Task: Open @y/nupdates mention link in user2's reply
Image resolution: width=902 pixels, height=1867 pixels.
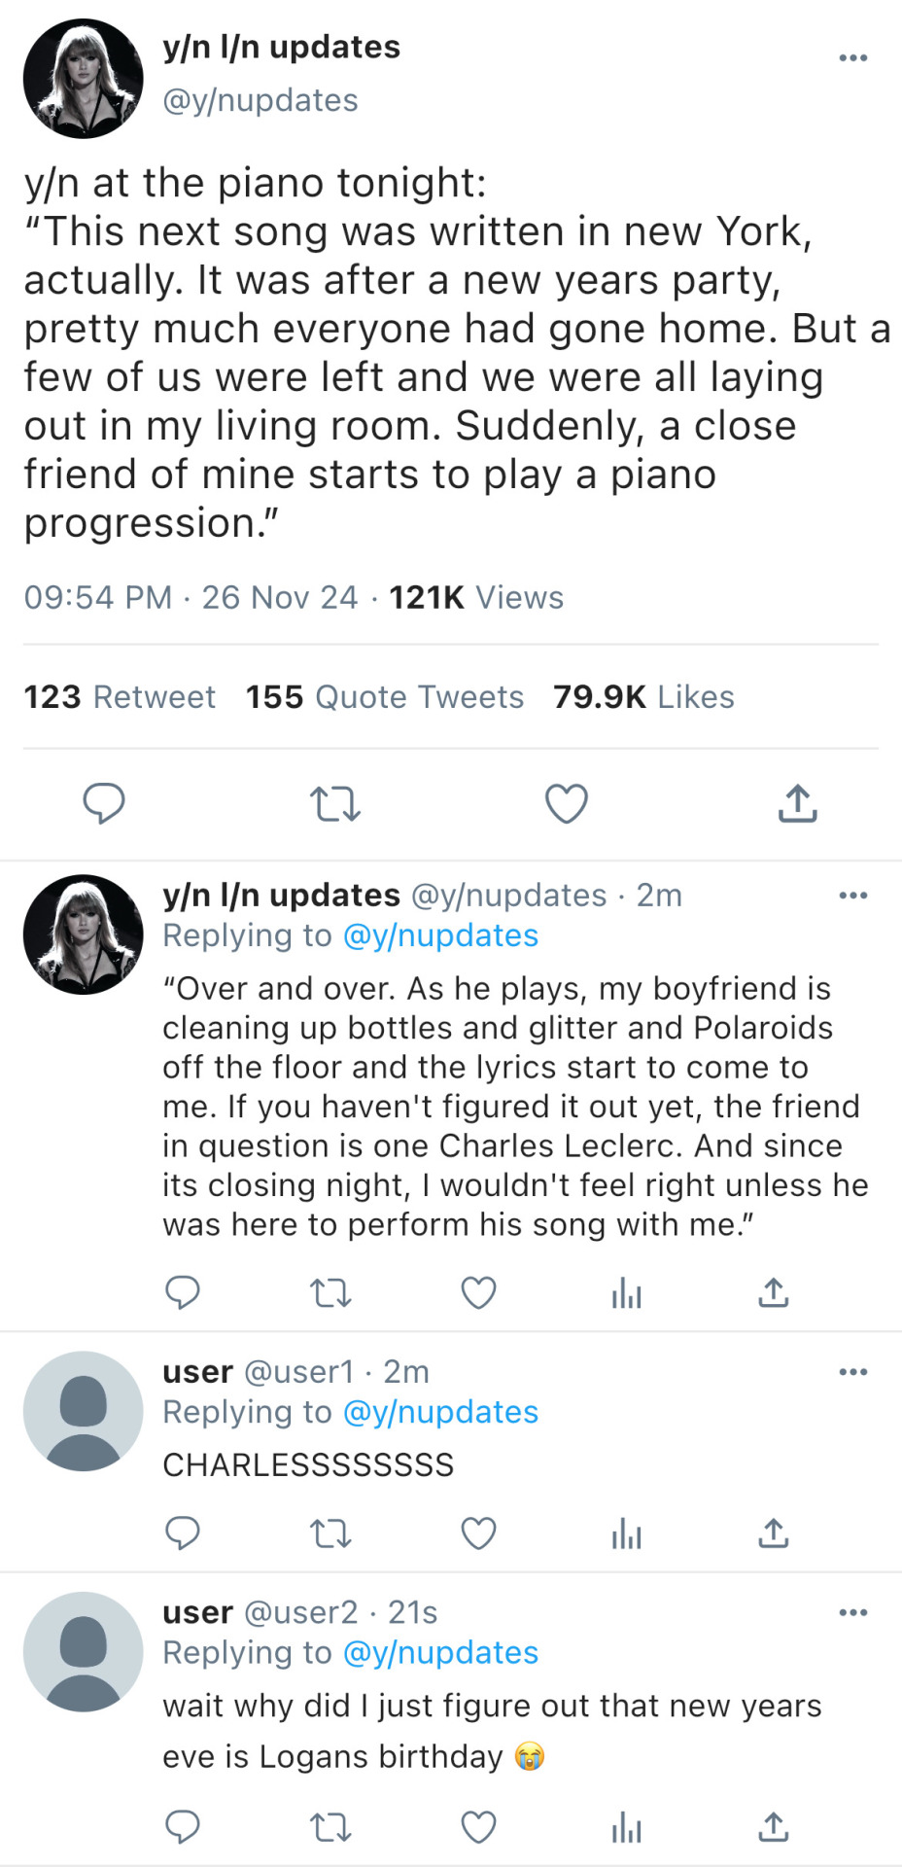Action: 440,1653
